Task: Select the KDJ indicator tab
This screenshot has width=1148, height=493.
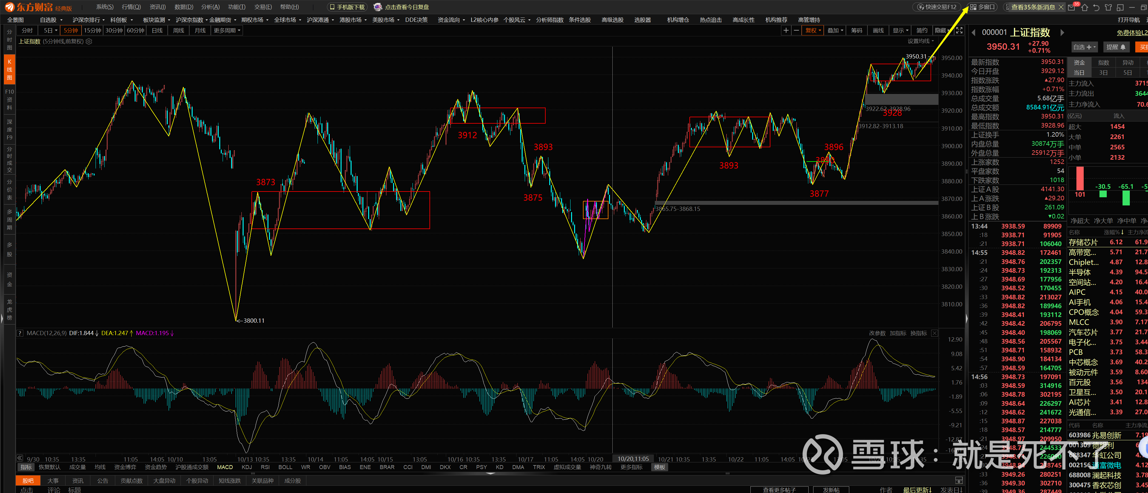Action: coord(247,467)
